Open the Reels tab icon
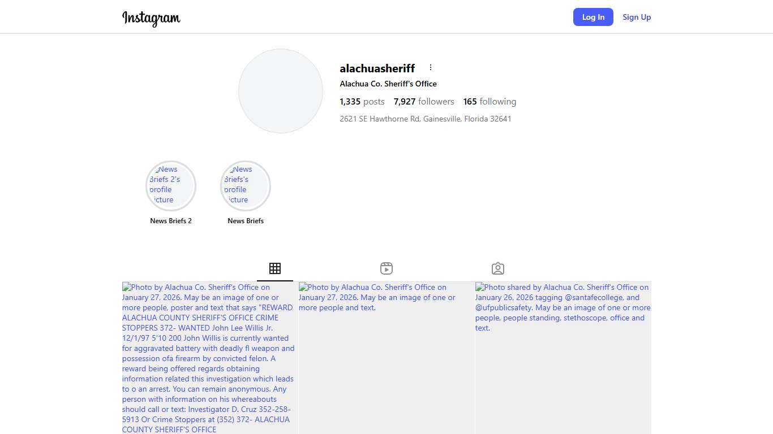Screen dimensions: 773x434 pyautogui.click(x=386, y=268)
